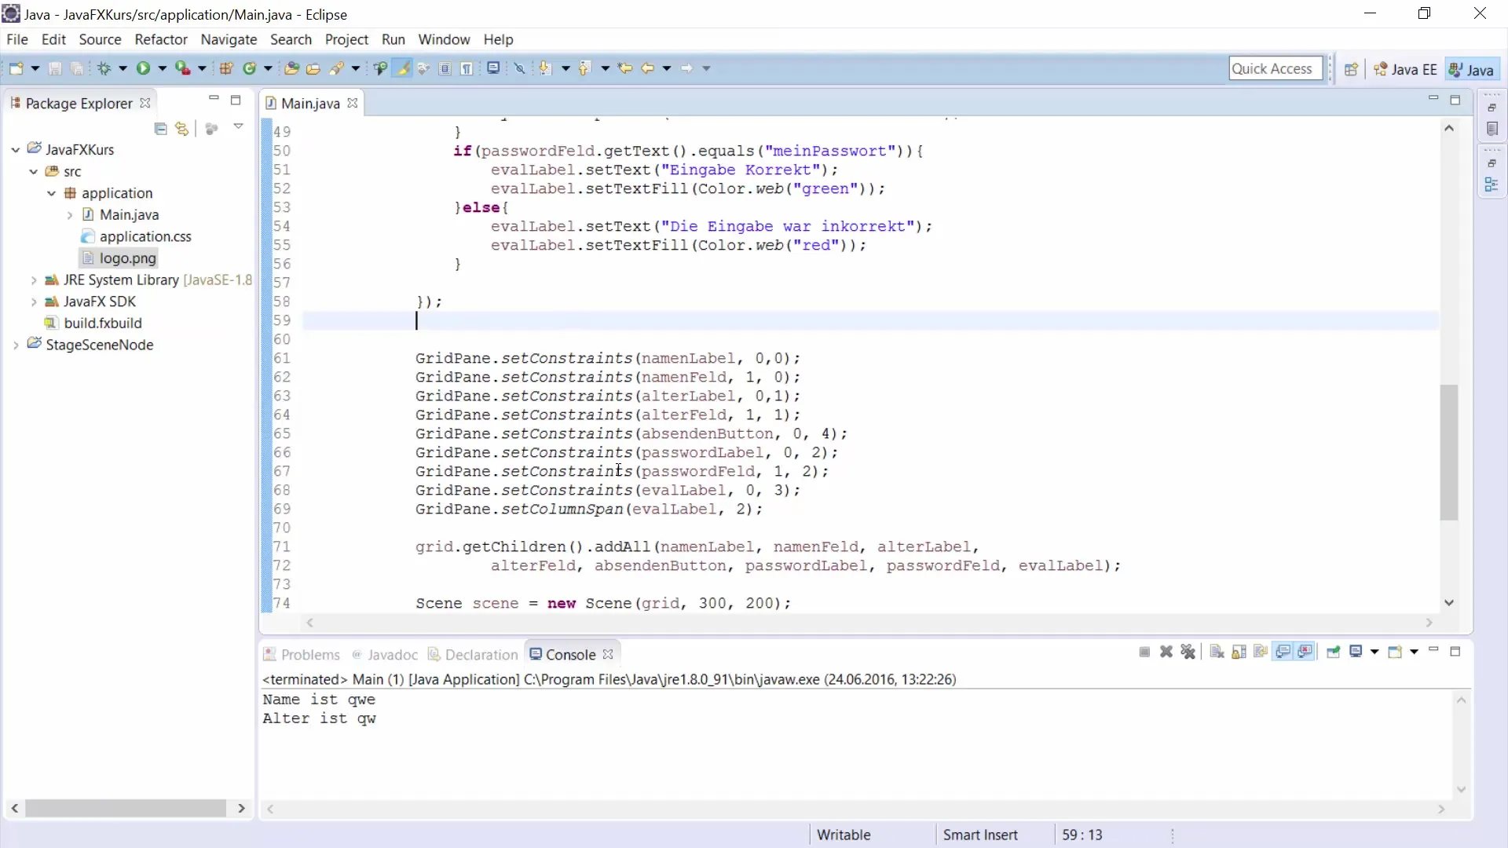Click the Last Edit Location icon

point(625,68)
